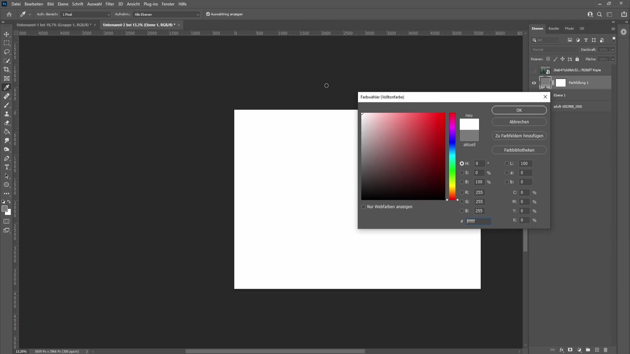
Task: Open the Fenster menu
Action: point(168,4)
